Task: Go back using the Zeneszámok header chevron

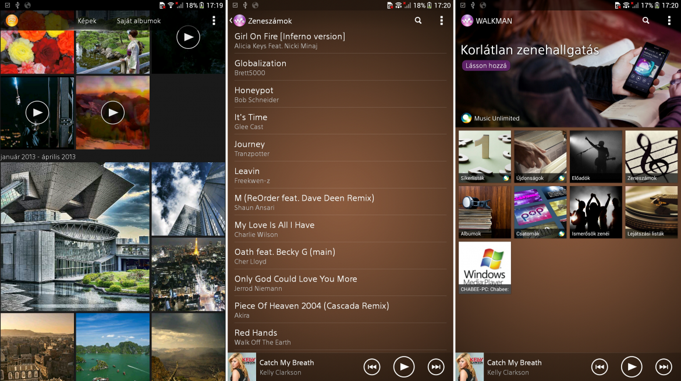Action: 231,20
